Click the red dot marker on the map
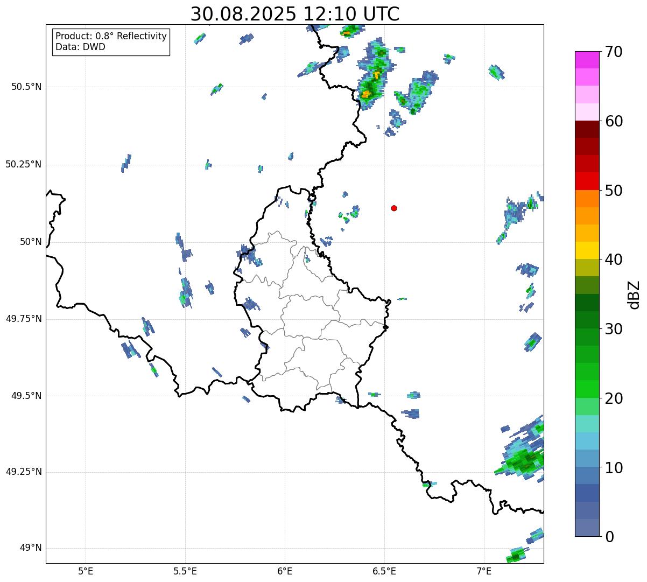647x582 pixels. point(394,208)
